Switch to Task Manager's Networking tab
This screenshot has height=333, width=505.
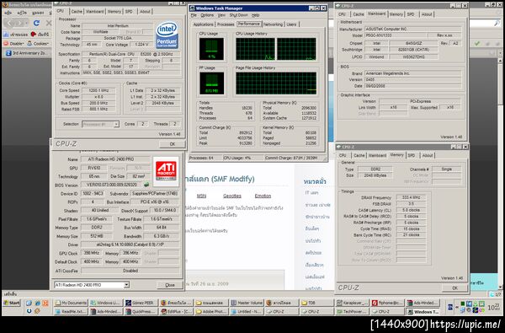tap(273, 24)
